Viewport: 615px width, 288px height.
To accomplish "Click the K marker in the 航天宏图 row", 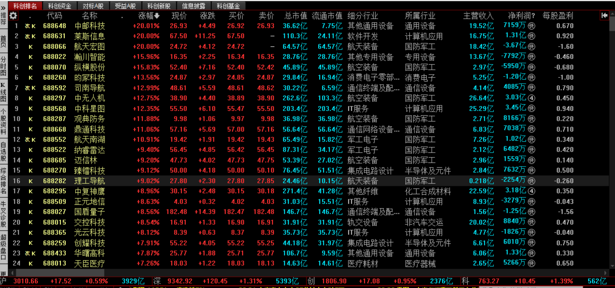I will [31, 47].
